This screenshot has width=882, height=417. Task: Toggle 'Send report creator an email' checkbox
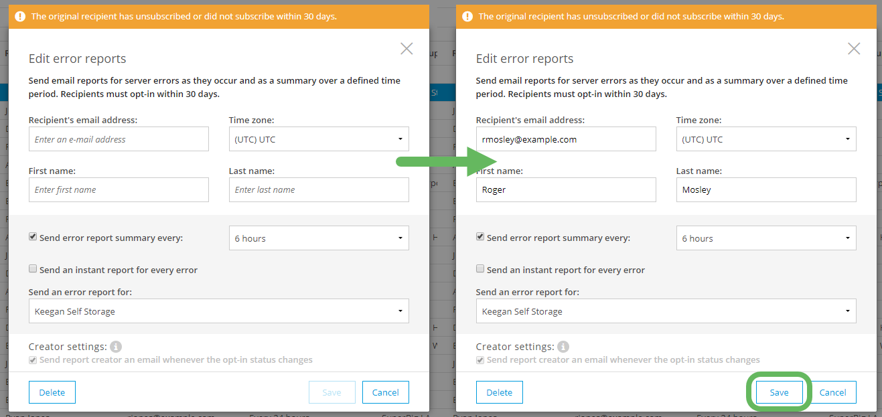[32, 359]
